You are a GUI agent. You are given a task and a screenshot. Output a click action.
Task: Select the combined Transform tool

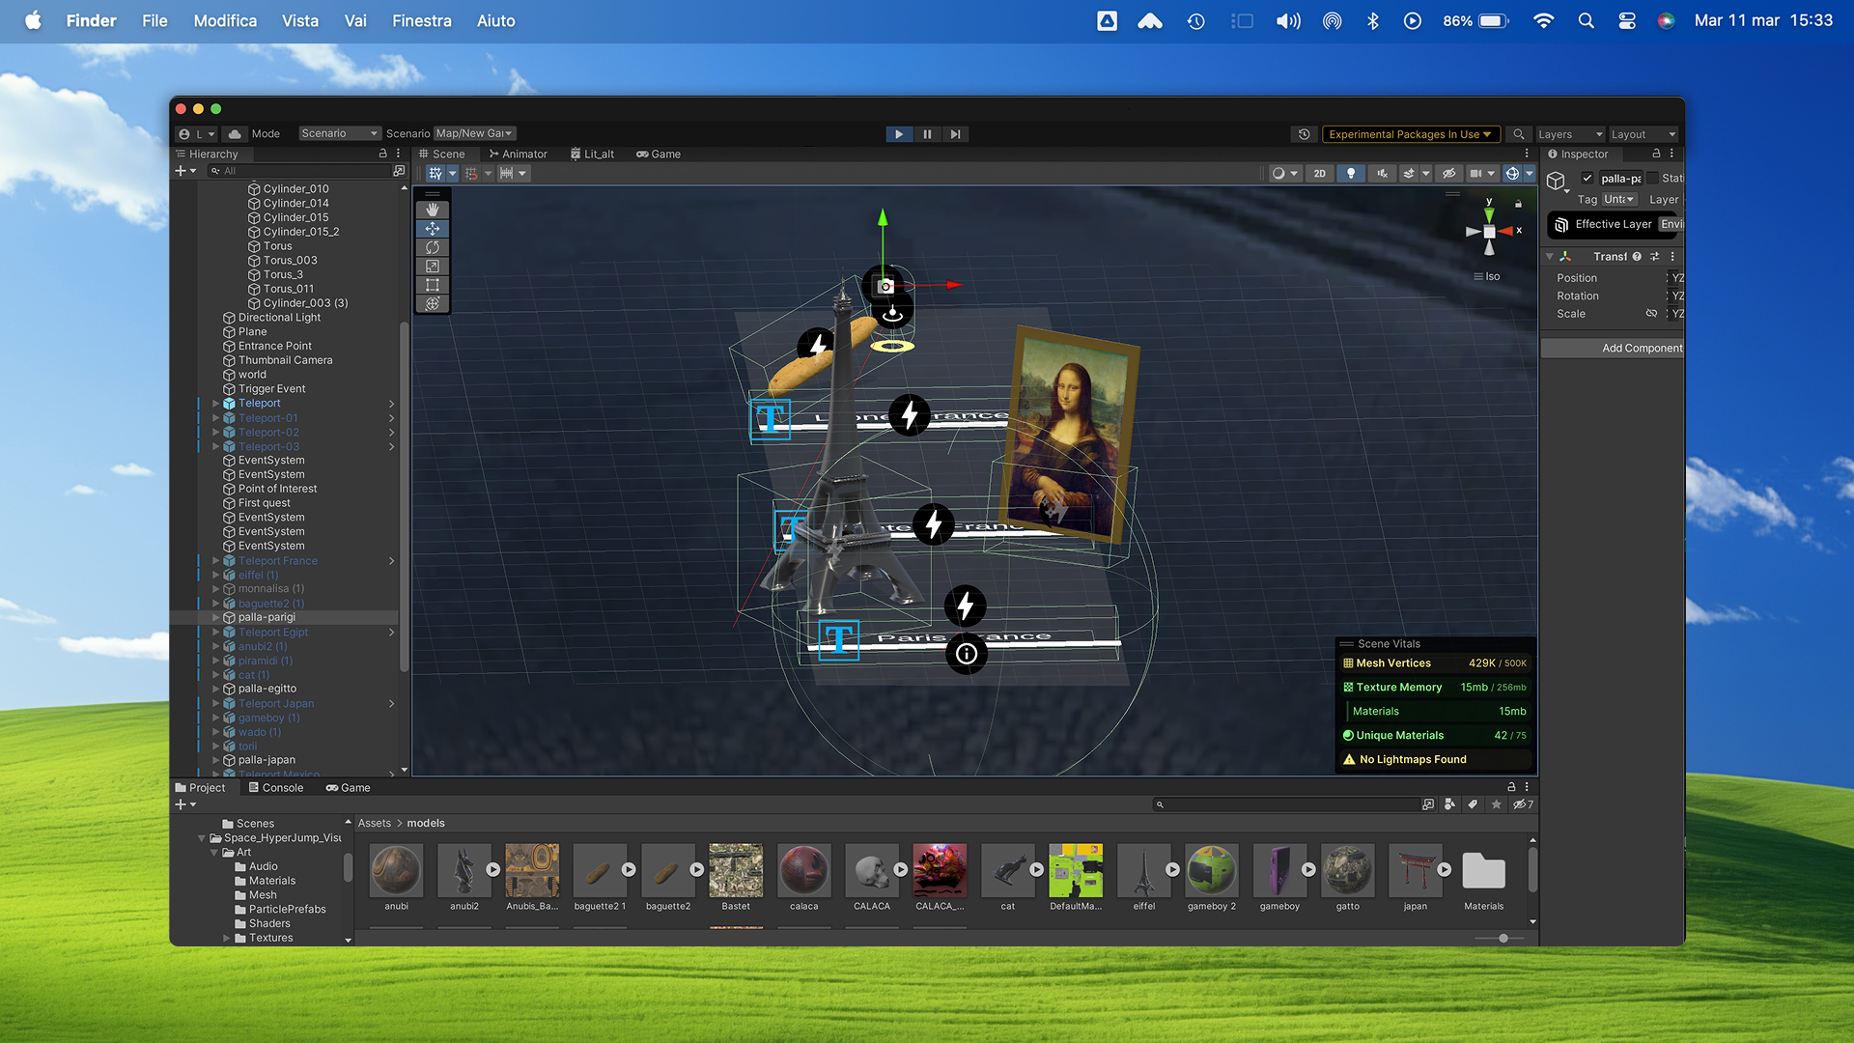coord(432,304)
